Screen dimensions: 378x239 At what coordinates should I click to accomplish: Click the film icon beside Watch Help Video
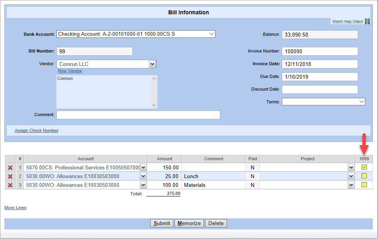(x=367, y=21)
